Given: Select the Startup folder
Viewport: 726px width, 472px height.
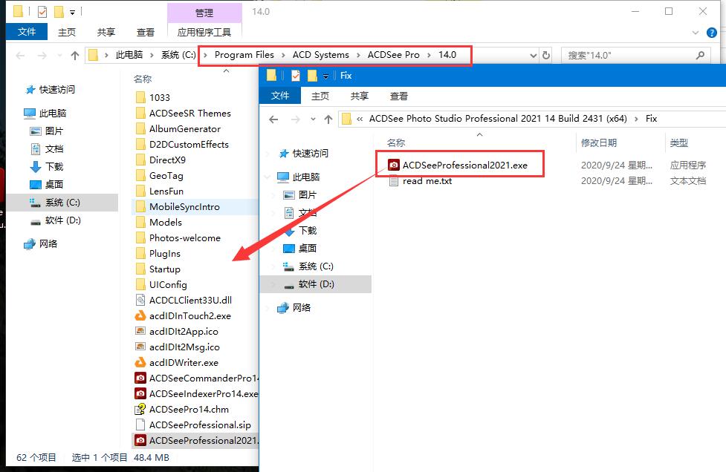Looking at the screenshot, I should click(x=158, y=269).
